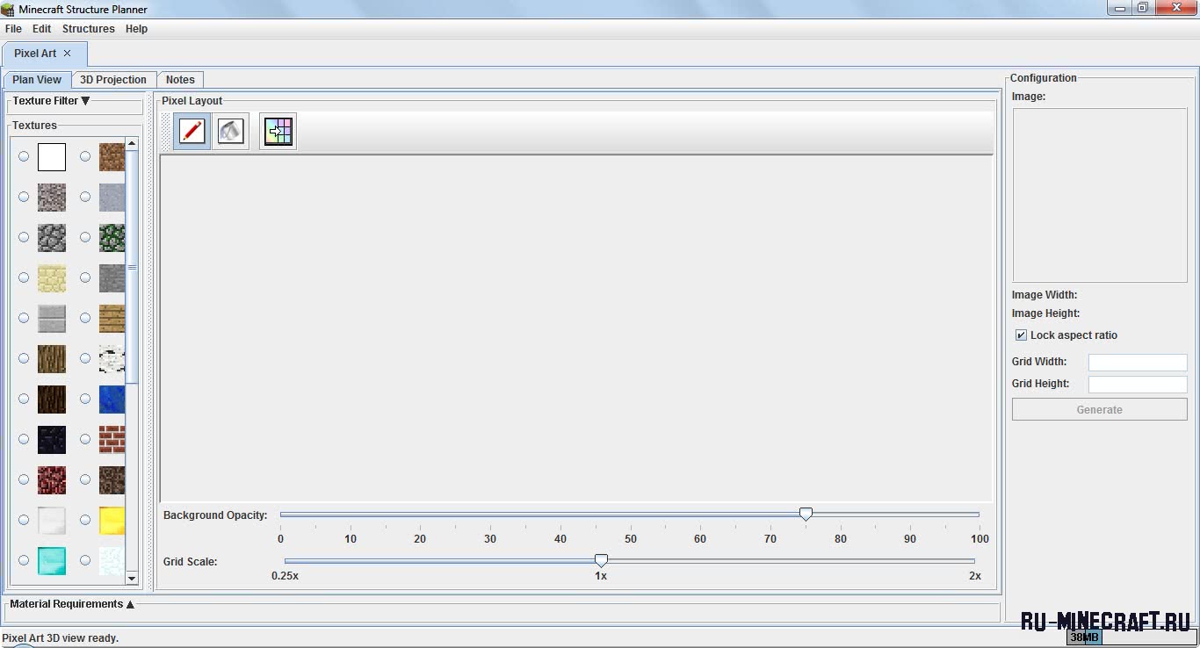Pick the netherrack texture
The width and height of the screenshot is (1200, 648).
(x=52, y=480)
